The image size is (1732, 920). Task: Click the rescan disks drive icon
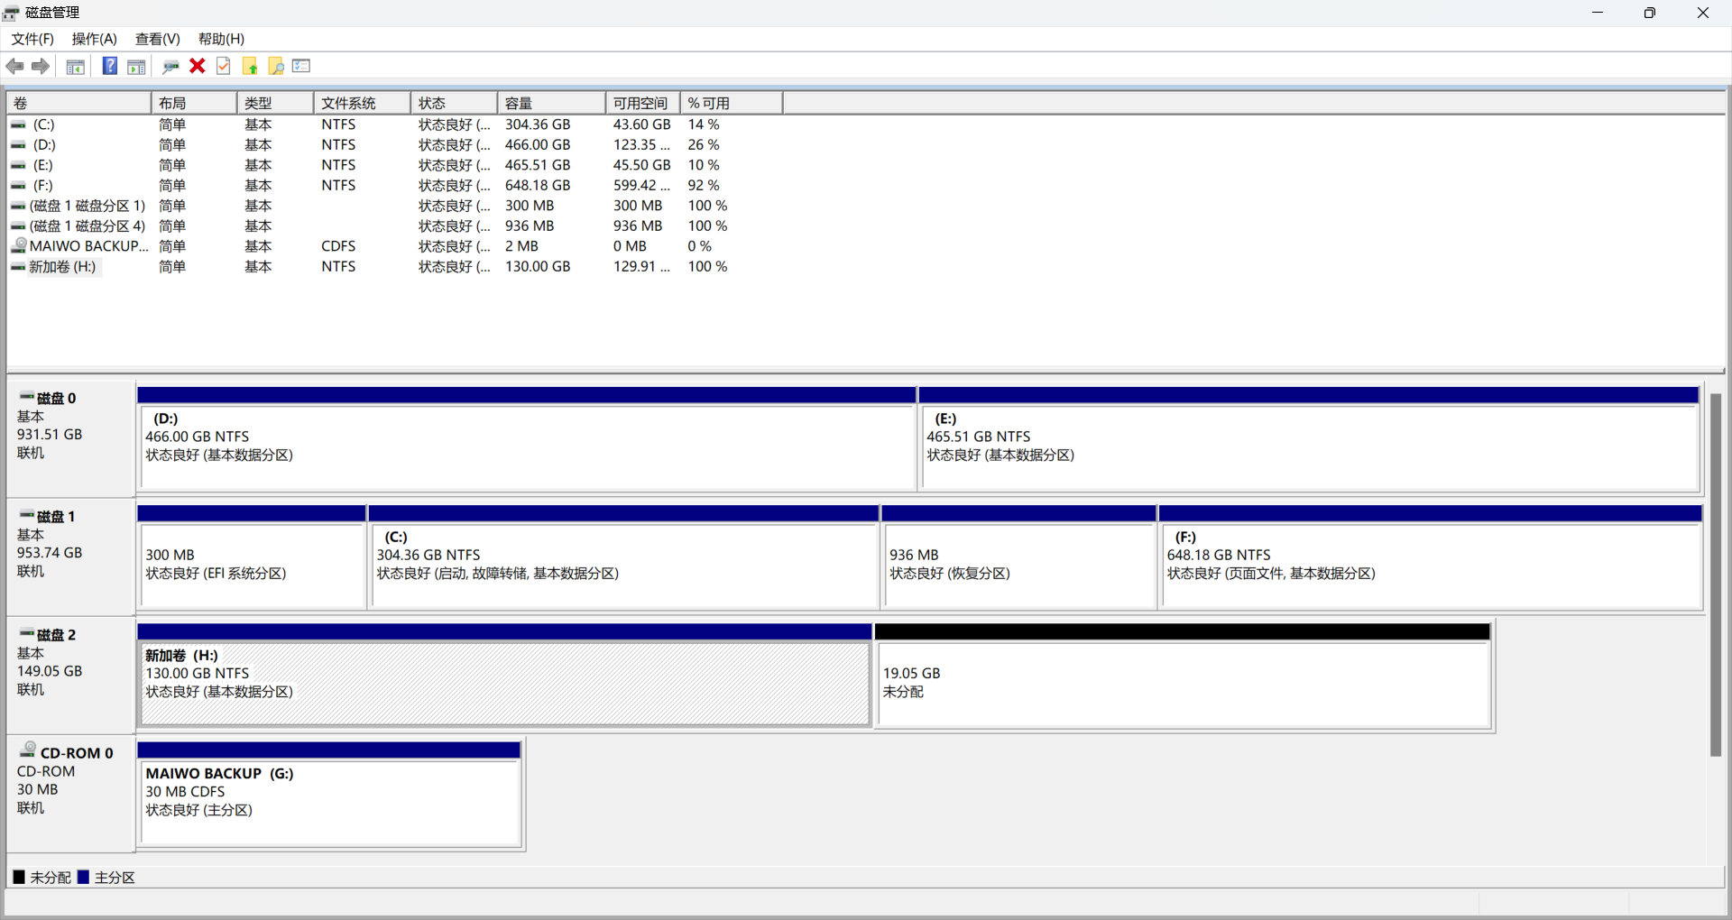click(x=170, y=66)
